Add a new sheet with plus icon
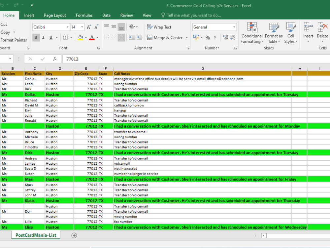 (x=74, y=235)
